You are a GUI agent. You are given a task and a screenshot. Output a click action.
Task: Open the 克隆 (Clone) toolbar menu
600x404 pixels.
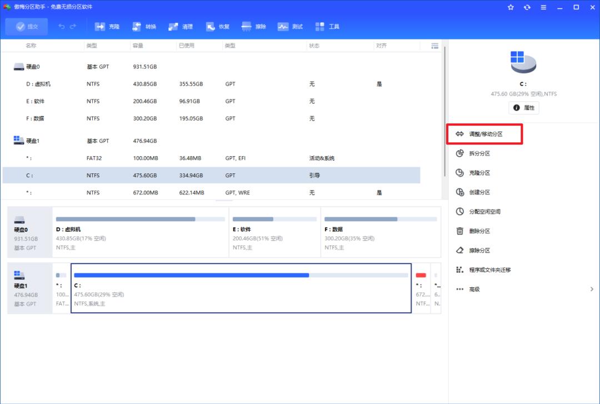pyautogui.click(x=107, y=27)
